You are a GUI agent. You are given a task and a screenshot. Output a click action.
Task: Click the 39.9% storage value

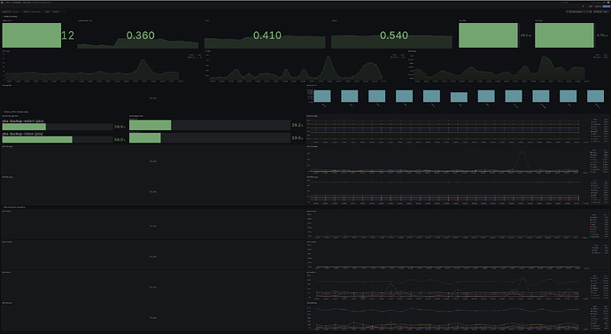(x=120, y=127)
